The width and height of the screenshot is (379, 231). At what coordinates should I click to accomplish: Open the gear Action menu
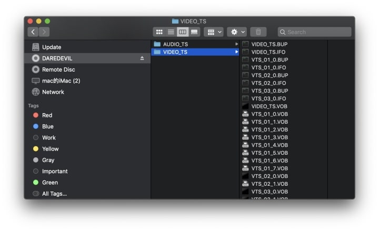236,32
